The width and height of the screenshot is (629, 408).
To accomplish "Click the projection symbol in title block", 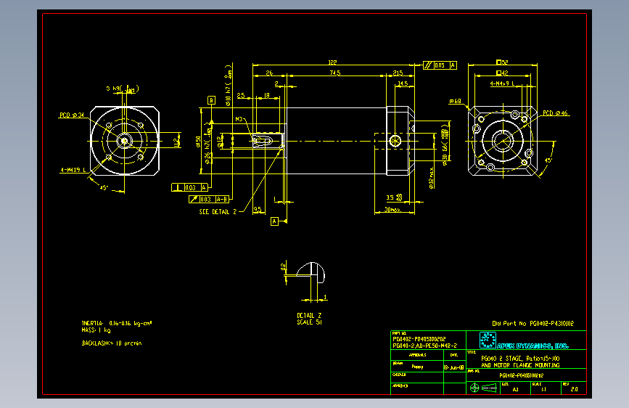I will [x=483, y=388].
